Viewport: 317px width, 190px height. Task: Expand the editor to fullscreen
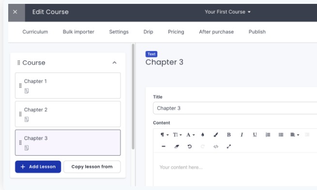[228, 147]
